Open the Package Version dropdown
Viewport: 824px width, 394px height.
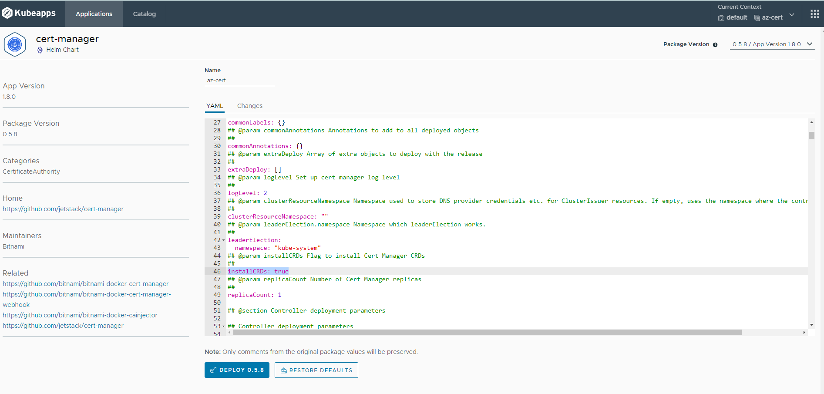click(772, 44)
